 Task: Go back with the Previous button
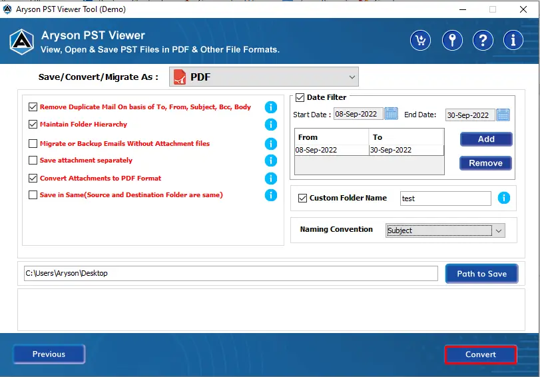coord(49,354)
